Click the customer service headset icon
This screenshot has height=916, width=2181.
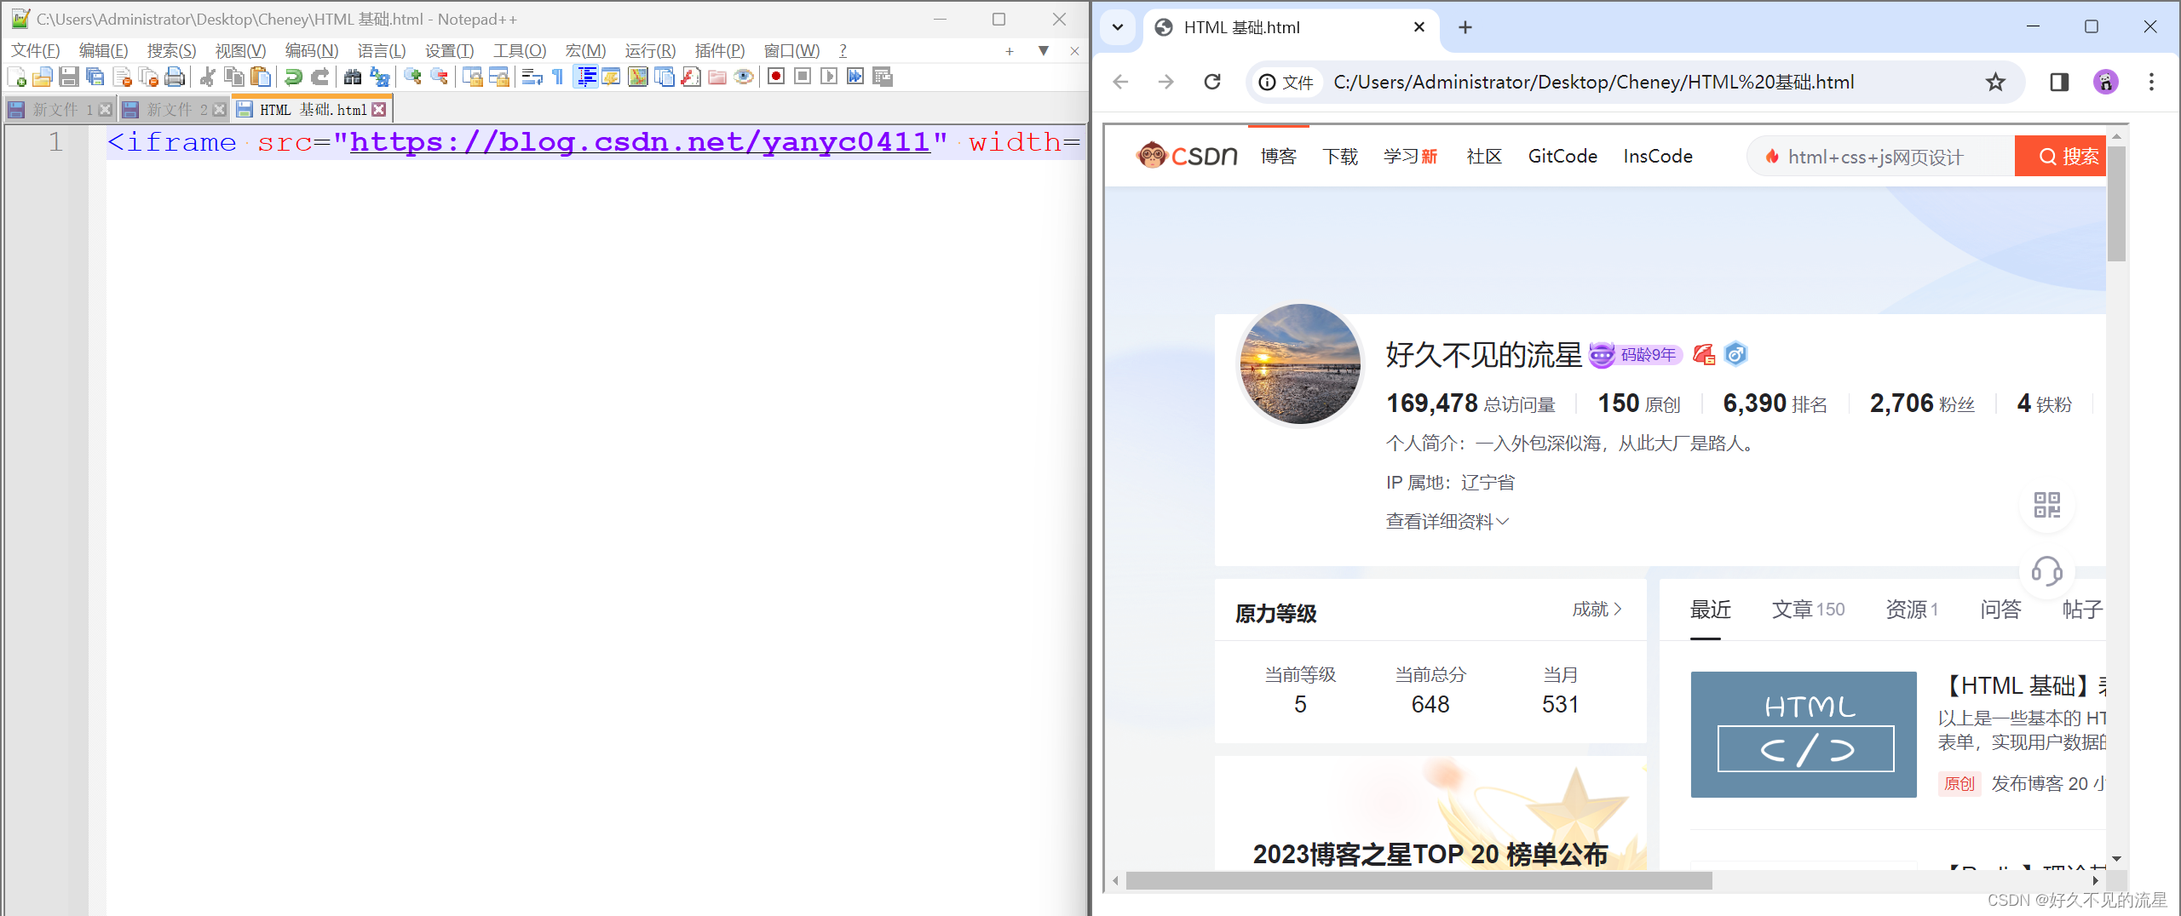coord(2046,570)
